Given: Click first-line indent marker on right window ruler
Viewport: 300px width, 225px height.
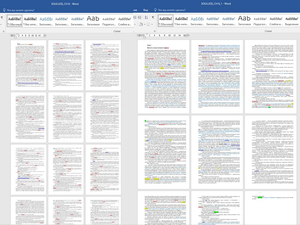Looking at the screenshot, I should tap(147, 34).
